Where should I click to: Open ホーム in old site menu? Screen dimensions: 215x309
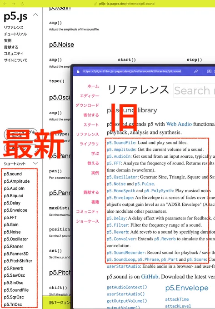click(x=93, y=86)
